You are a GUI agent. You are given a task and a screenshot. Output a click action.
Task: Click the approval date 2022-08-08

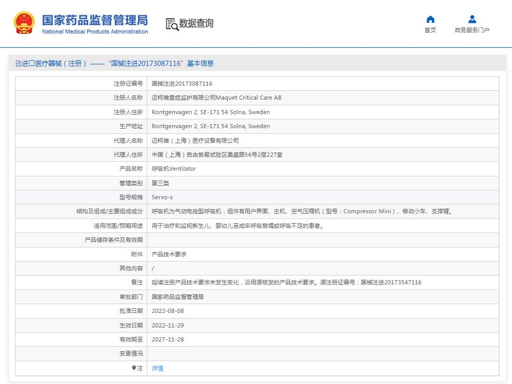168,311
